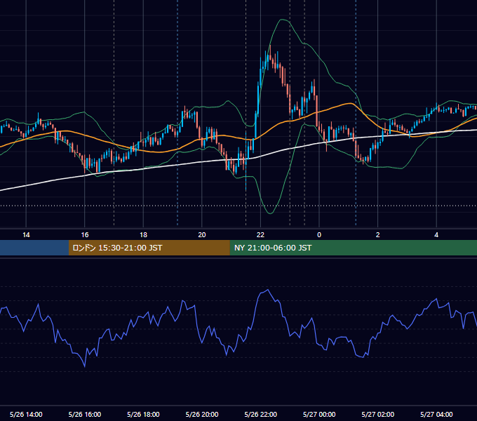Click the 2 hour label on the upper axis

(378, 235)
